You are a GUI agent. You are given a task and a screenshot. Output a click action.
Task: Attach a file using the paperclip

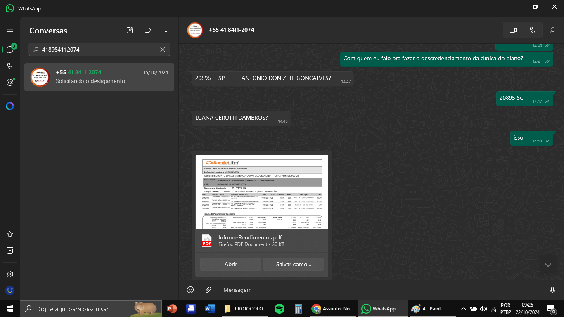click(209, 290)
